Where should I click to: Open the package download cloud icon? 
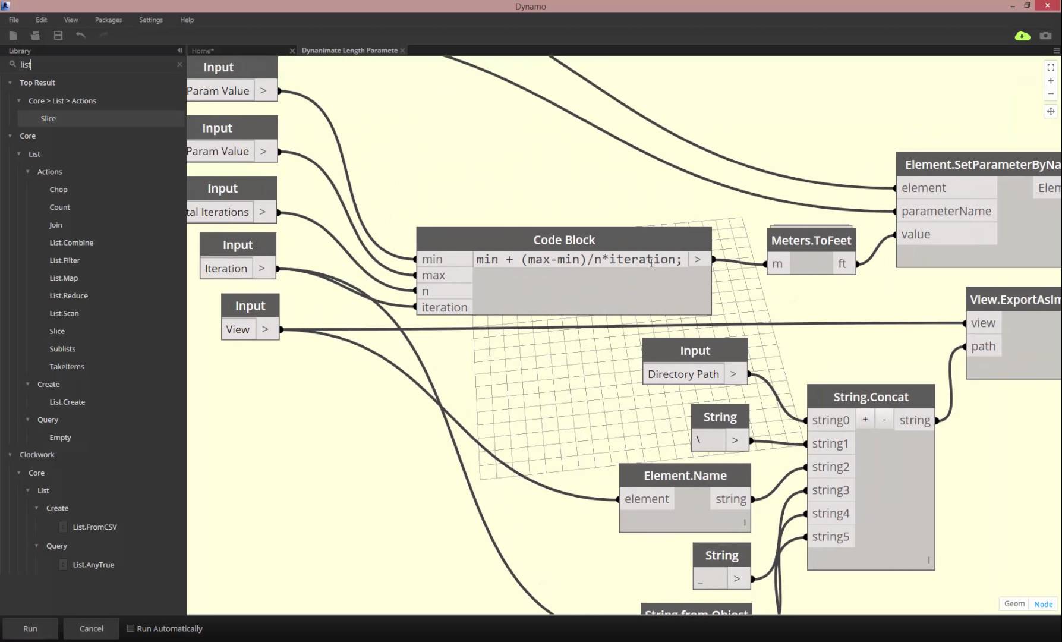pyautogui.click(x=1022, y=36)
